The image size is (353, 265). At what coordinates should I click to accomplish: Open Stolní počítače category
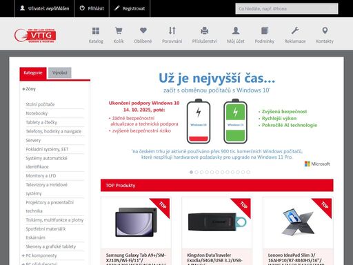[x=40, y=104]
